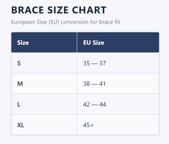Click the 45+ EU size value

pyautogui.click(x=88, y=125)
